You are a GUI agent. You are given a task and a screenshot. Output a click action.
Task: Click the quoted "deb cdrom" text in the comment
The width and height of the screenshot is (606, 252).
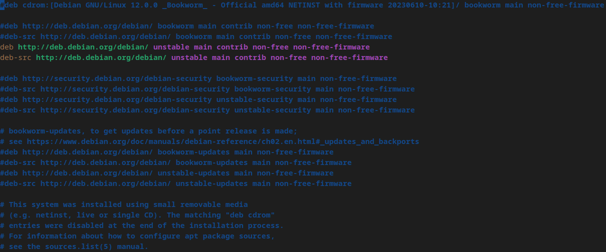click(x=250, y=215)
